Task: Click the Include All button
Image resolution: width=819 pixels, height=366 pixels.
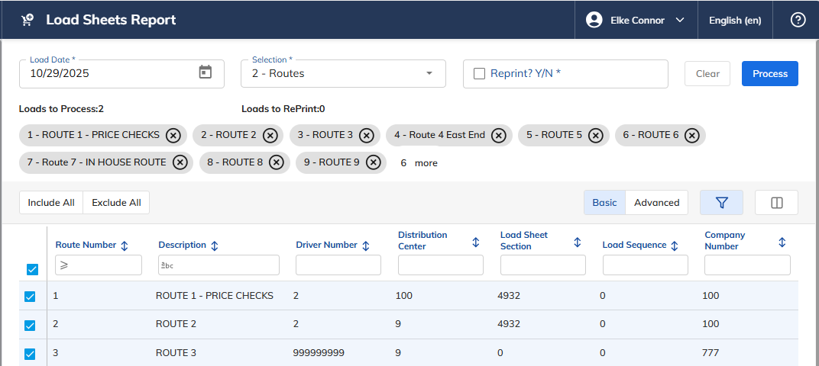Action: tap(51, 202)
